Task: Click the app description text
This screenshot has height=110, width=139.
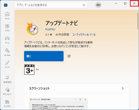Action: (58, 44)
